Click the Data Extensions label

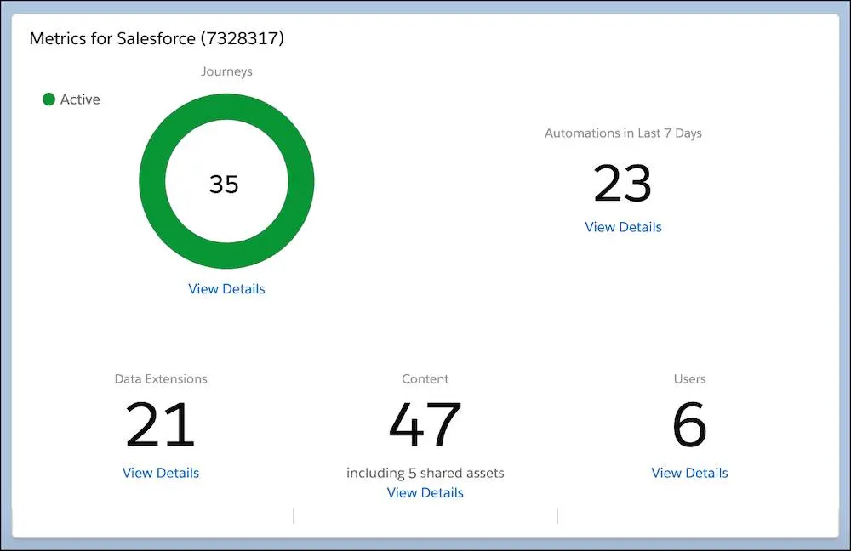161,378
